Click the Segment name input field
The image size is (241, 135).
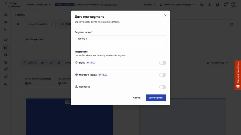tap(120, 39)
